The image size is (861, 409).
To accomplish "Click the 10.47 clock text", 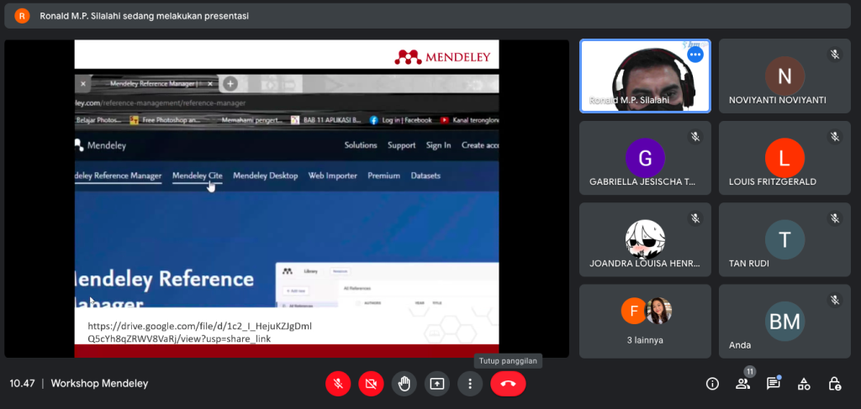I will coord(22,384).
